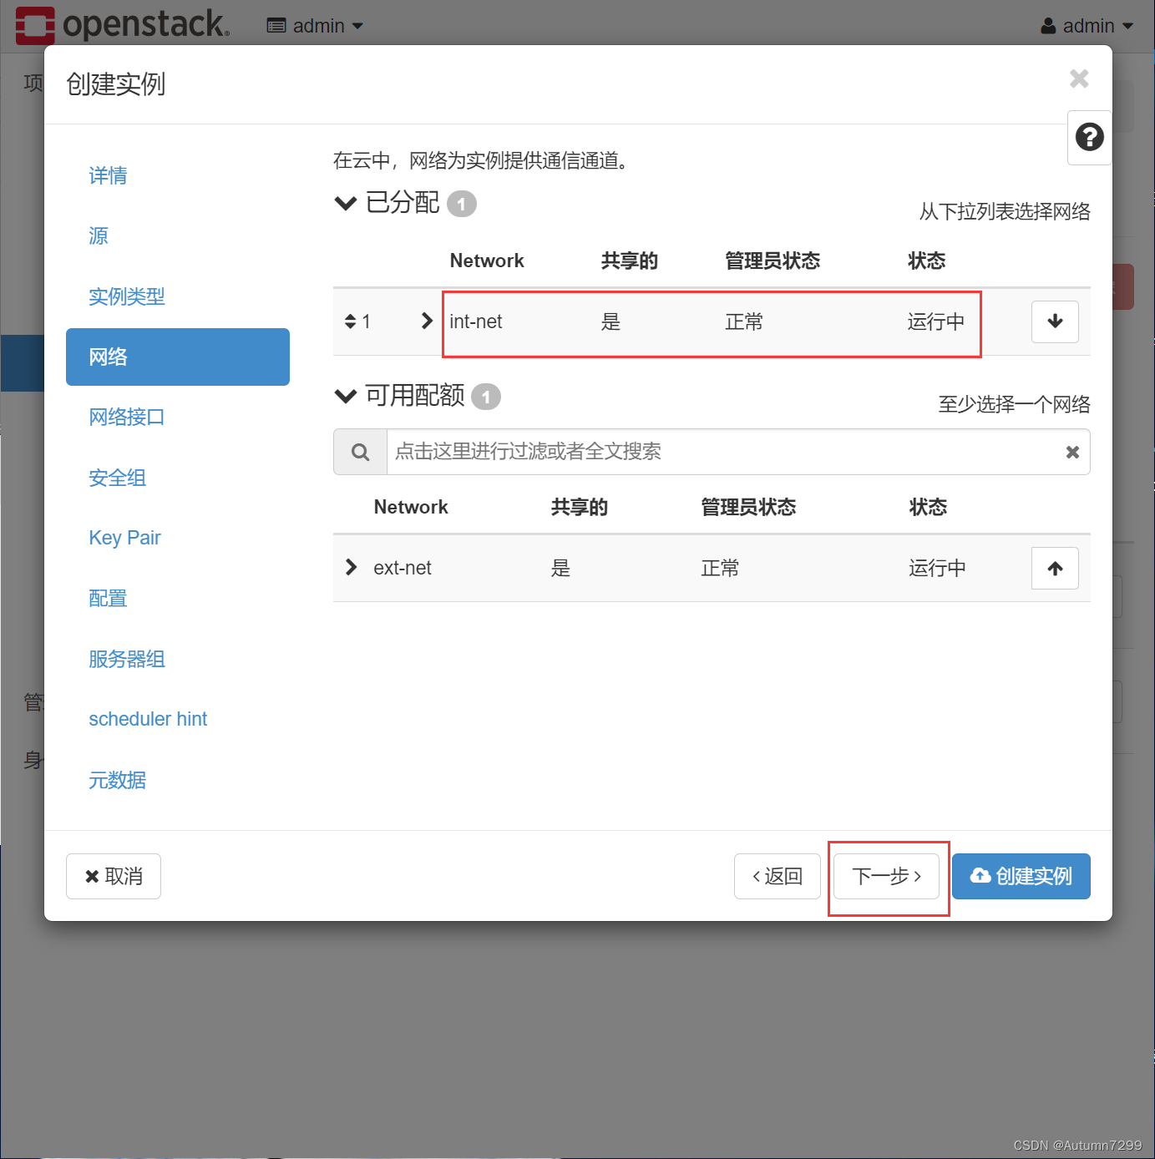Click the 管理员状态 header in allocated table
This screenshot has height=1159, width=1155.
tap(773, 261)
